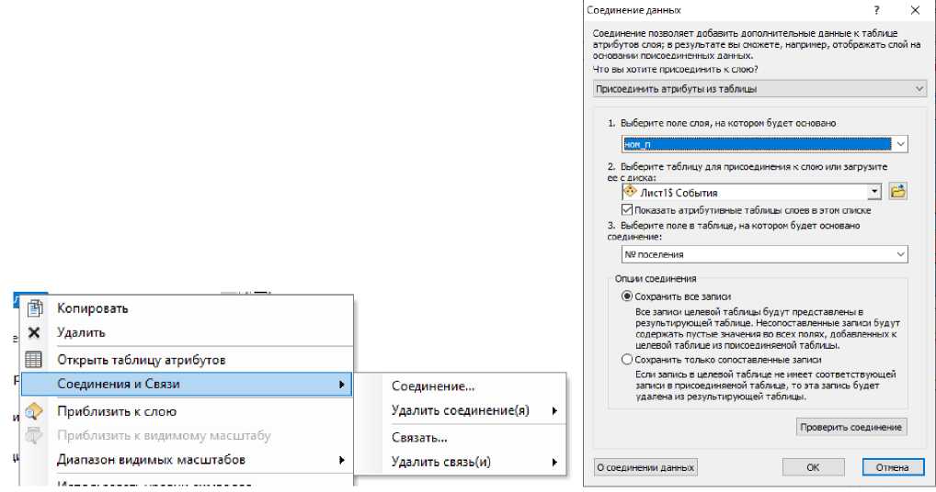
Task: Expand the 'Лист1$ События' table dropdown
Action: point(873,192)
